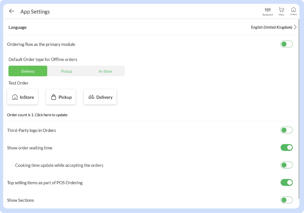The image size is (304, 213).
Task: Select Delivery as default offline order type
Action: (27, 71)
